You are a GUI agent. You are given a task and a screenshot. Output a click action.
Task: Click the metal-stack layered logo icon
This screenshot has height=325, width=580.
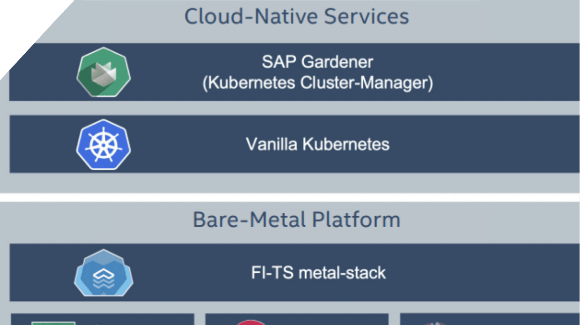[x=103, y=273]
